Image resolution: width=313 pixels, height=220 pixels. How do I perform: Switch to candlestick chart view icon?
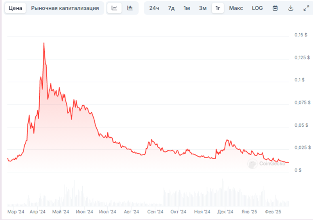click(130, 8)
